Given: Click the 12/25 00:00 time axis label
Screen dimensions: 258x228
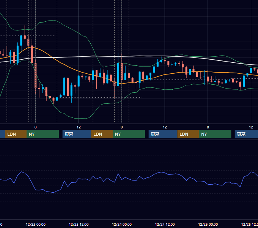Looking at the screenshot, I should [x=208, y=224].
